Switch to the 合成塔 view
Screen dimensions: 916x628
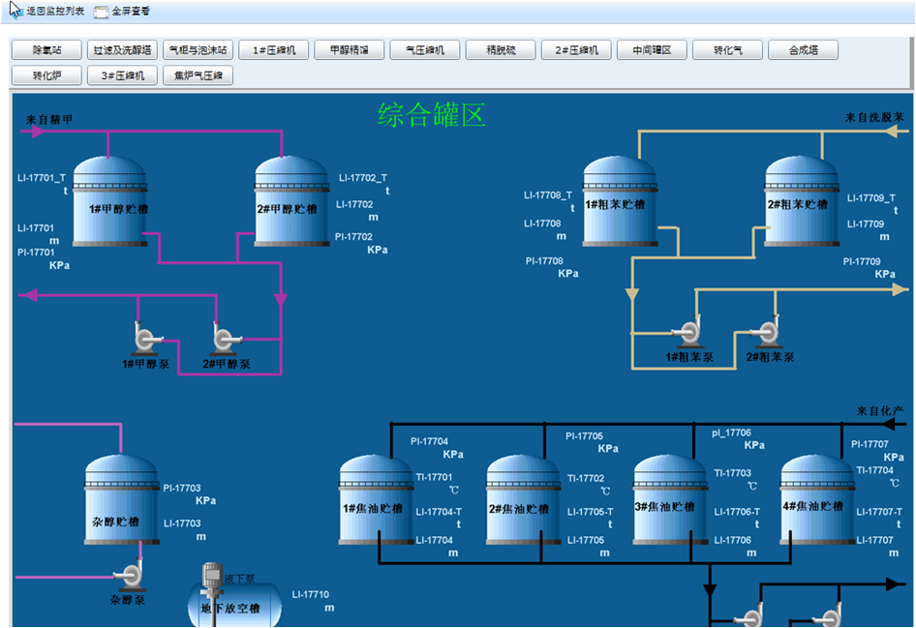pyautogui.click(x=803, y=50)
